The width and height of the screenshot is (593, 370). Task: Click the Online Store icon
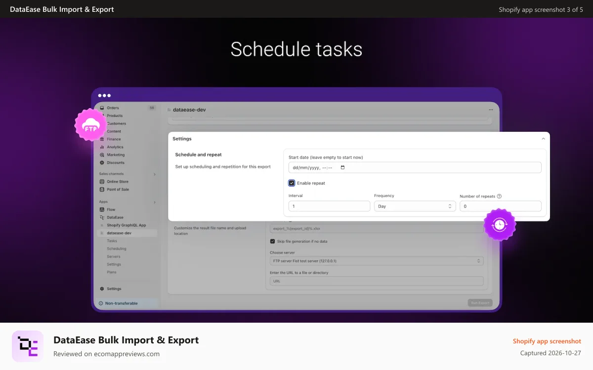tap(102, 182)
